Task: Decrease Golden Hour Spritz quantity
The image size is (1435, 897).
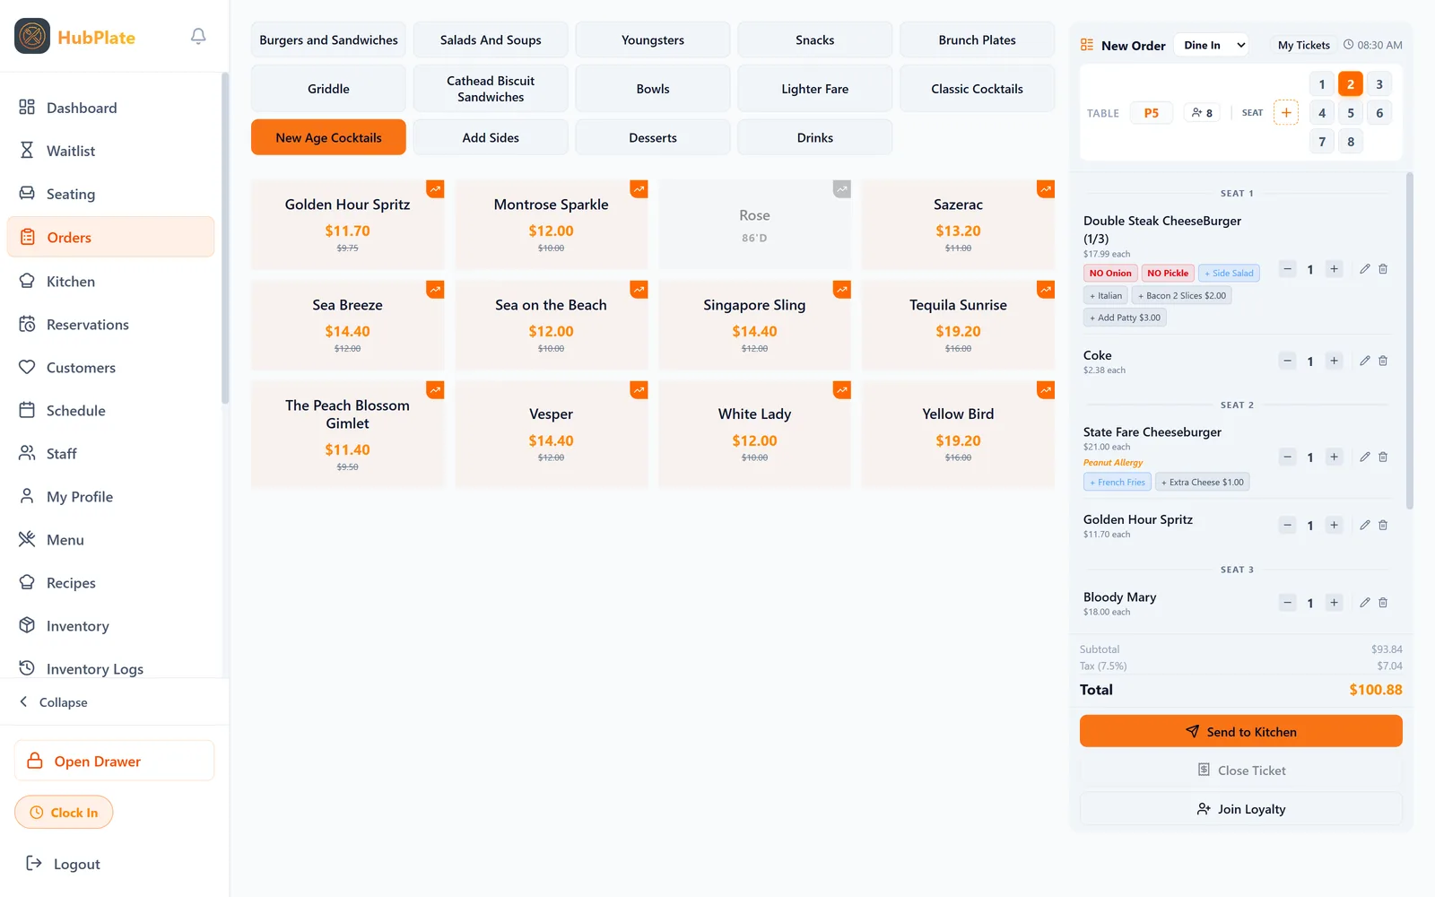Action: (1287, 525)
